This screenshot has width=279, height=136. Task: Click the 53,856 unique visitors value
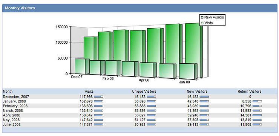[x=140, y=111]
